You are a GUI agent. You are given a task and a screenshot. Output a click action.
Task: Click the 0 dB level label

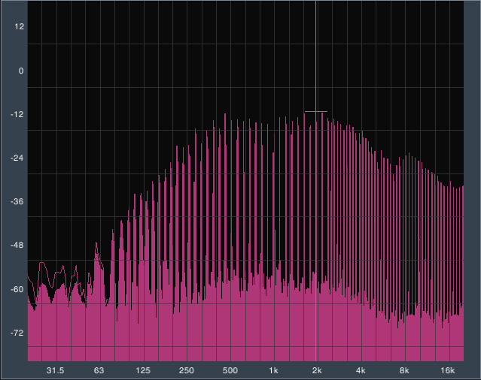click(x=21, y=71)
